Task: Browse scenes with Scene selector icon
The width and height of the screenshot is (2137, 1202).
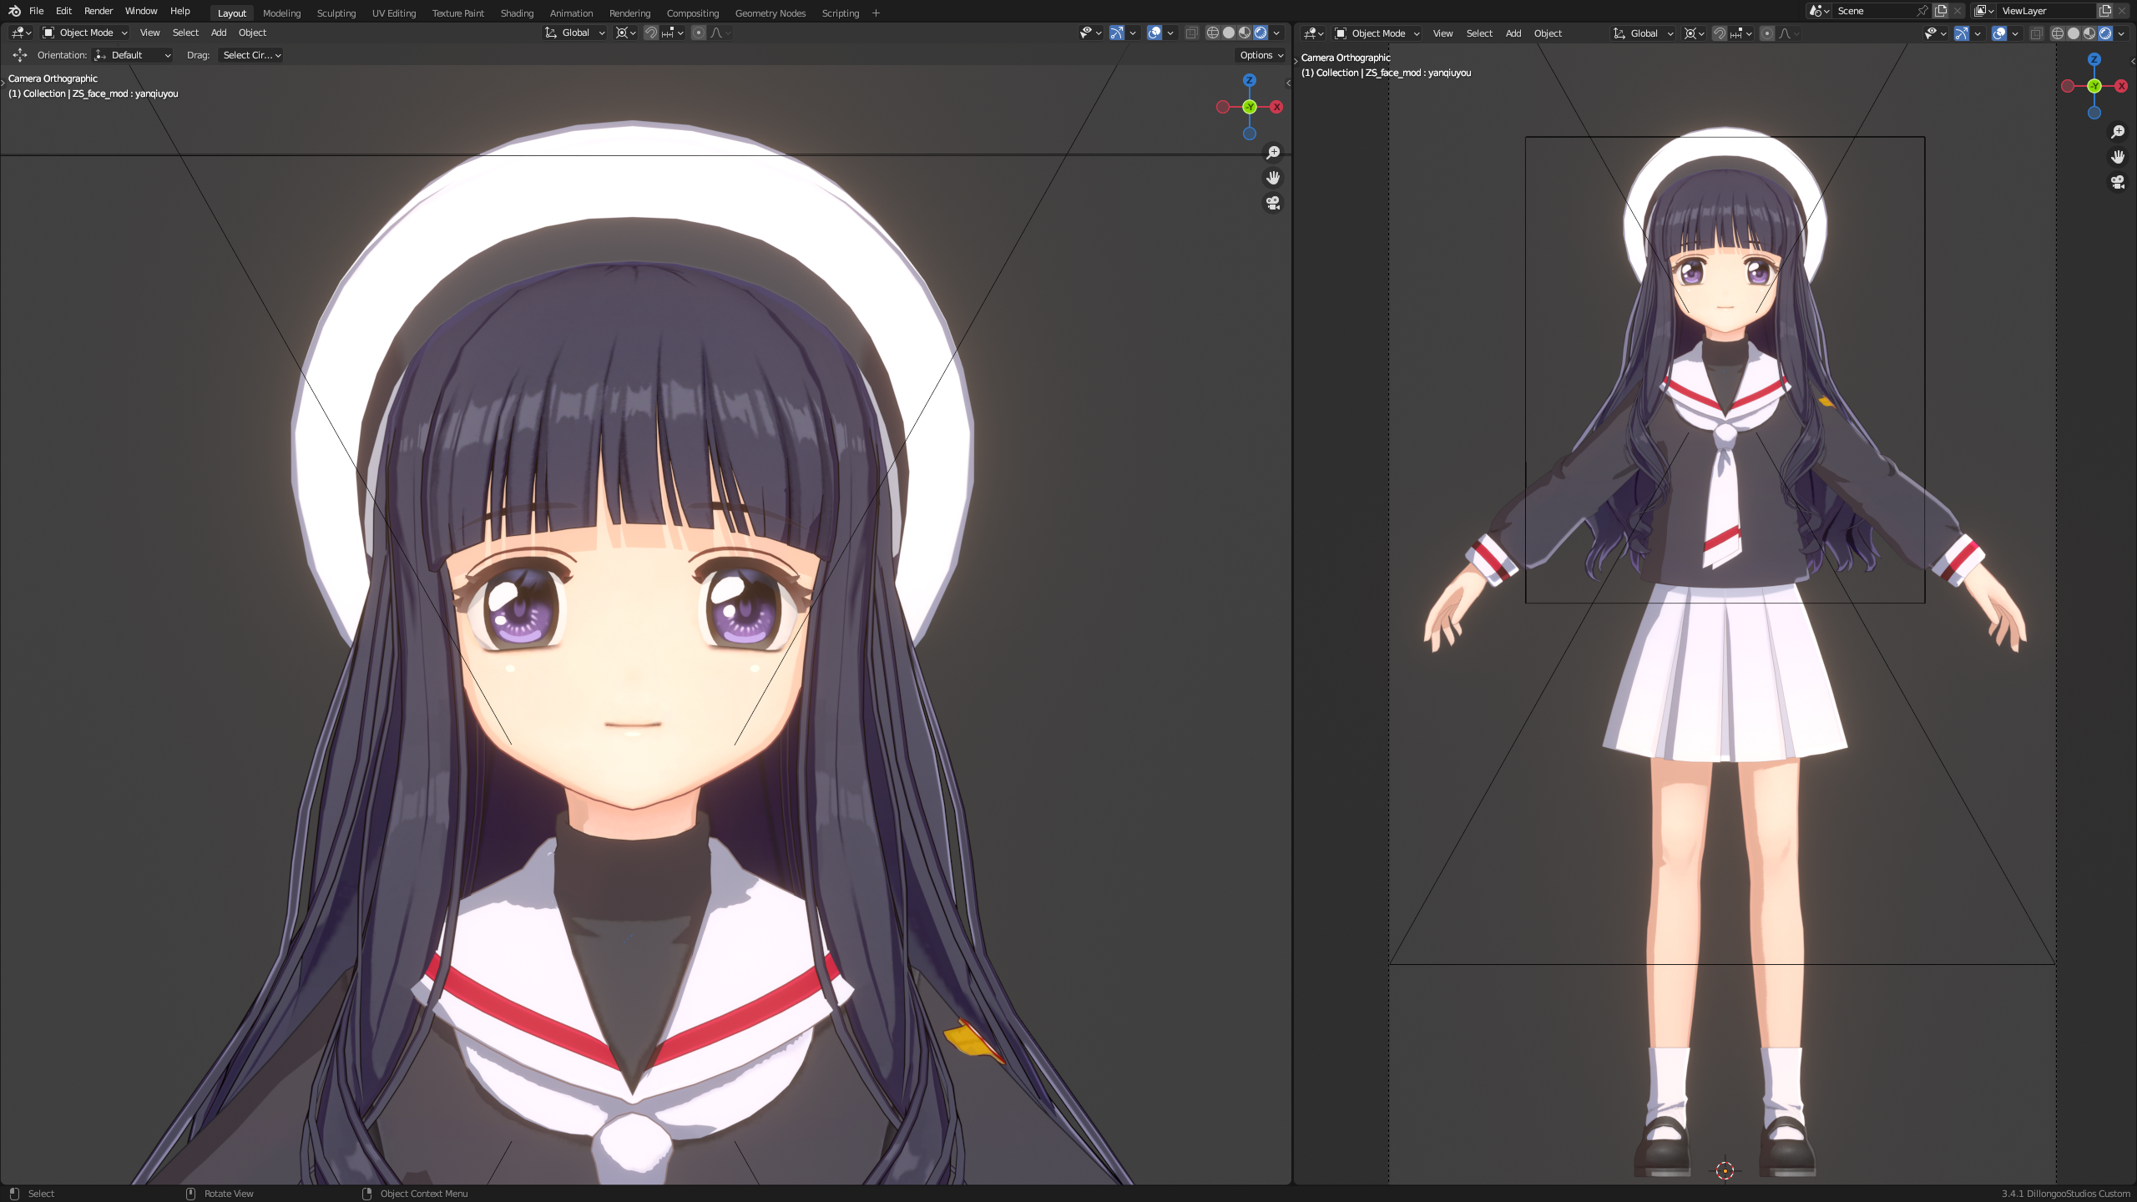Action: click(1819, 11)
